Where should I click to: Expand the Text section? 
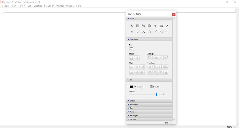(x=150, y=108)
